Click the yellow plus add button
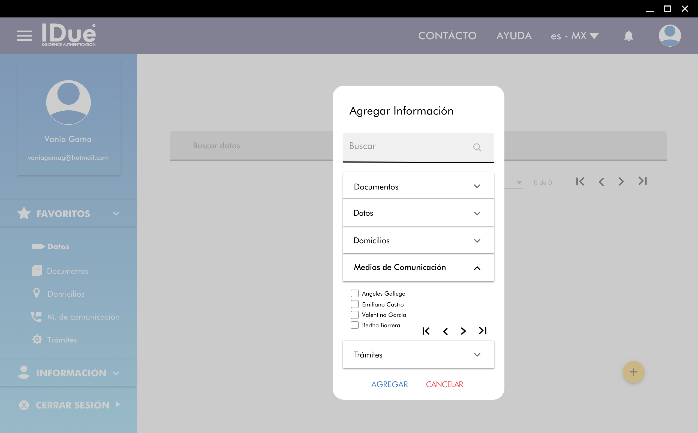Viewport: 698px width, 433px height. pos(633,372)
